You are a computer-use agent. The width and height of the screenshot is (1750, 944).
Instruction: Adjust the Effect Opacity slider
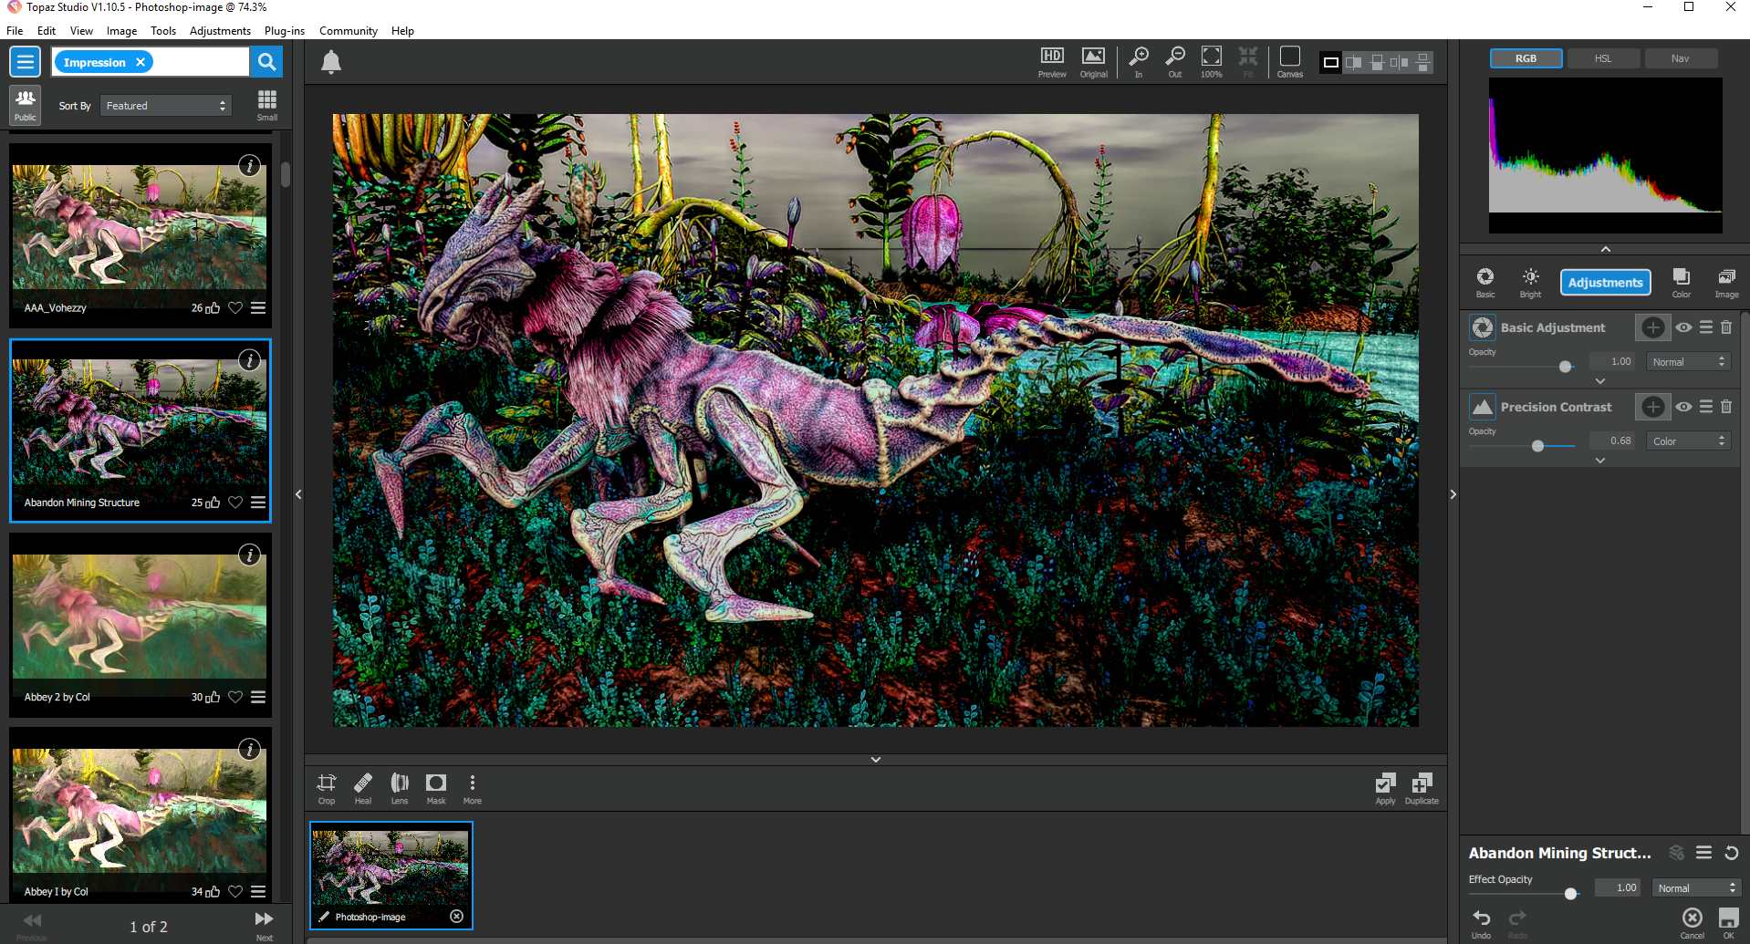[x=1571, y=894]
